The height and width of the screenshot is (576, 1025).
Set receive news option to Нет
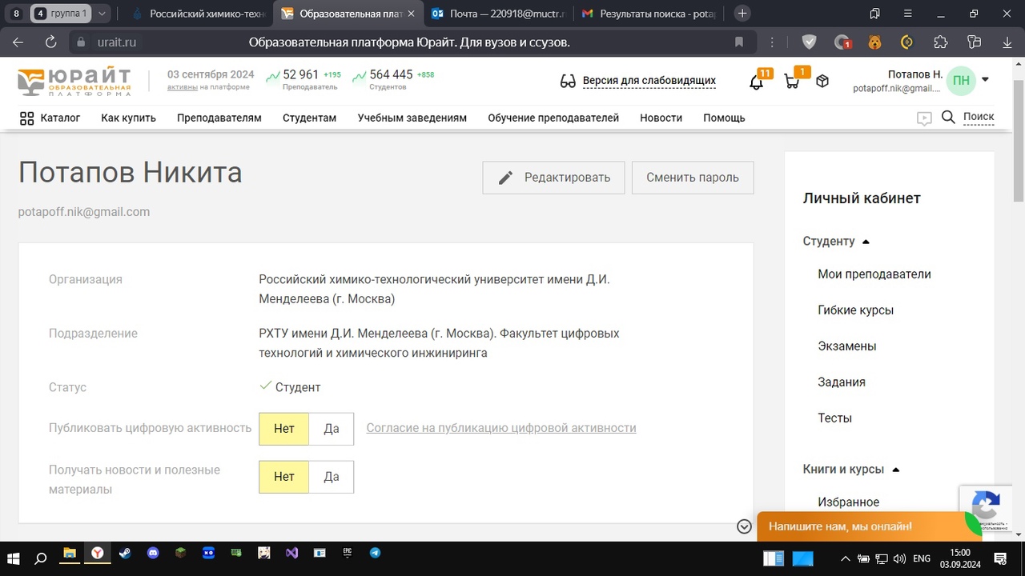tap(284, 477)
